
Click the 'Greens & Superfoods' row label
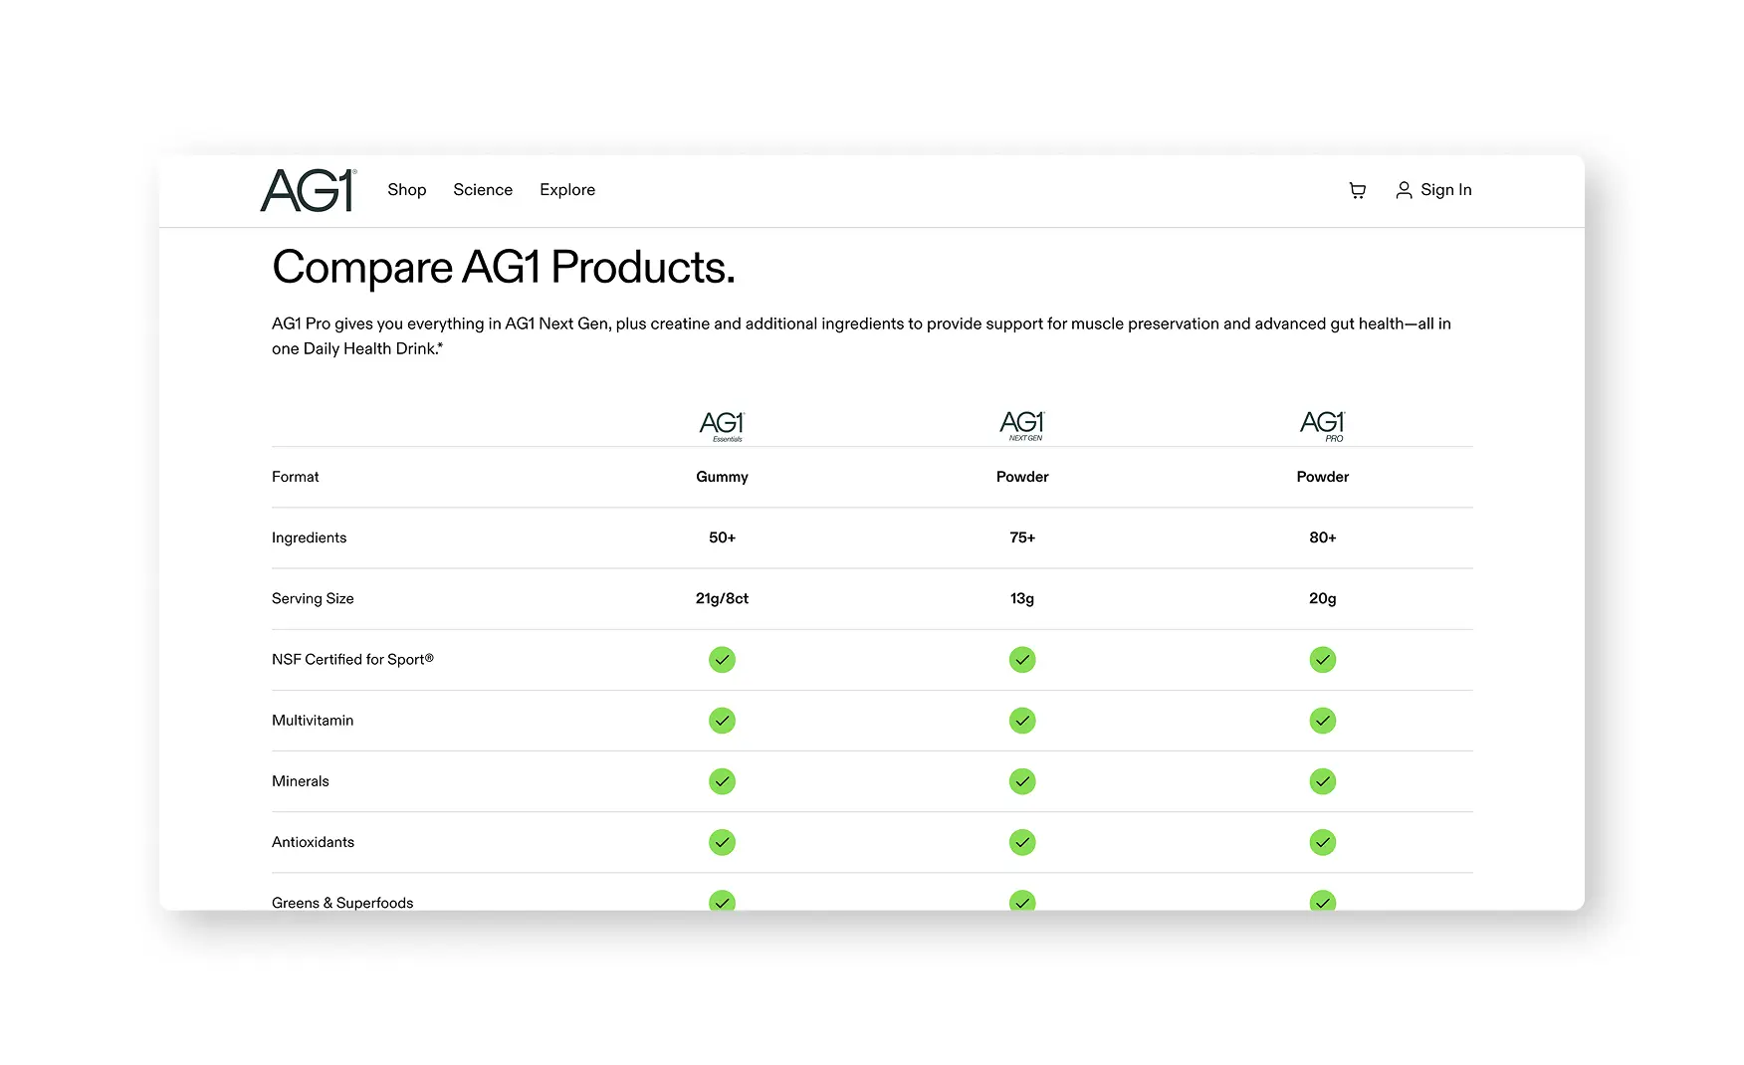[x=342, y=903]
